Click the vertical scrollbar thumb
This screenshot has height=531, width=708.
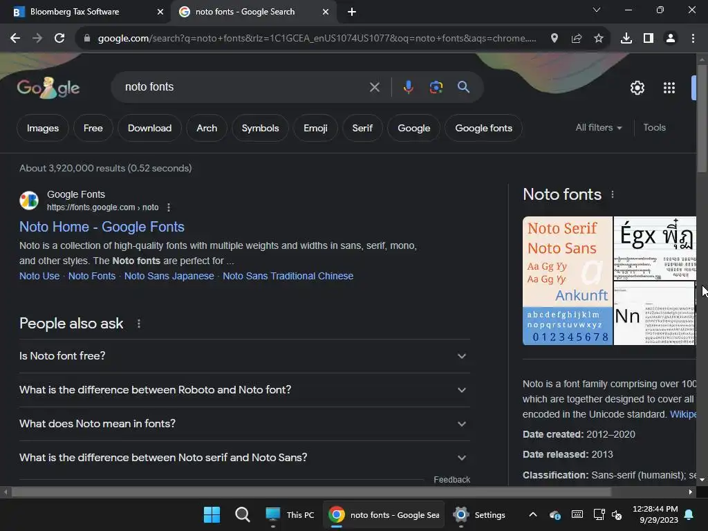tap(702, 118)
